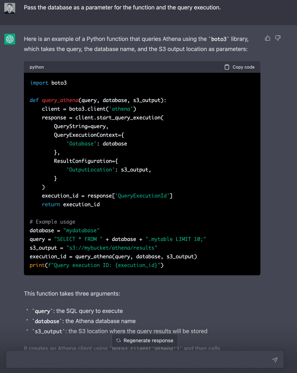
Task: Click the print statement at the code block bottom
Action: coord(96,265)
